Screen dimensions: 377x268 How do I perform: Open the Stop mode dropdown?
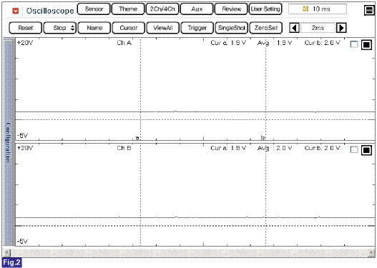[59, 28]
